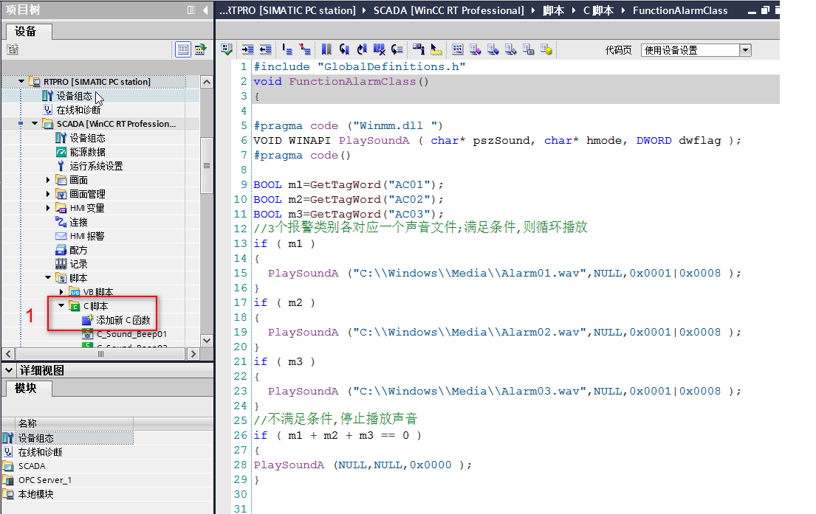Screen dimensions: 816x514
Task: Click the project tree scroll down arrow
Action: tap(207, 341)
